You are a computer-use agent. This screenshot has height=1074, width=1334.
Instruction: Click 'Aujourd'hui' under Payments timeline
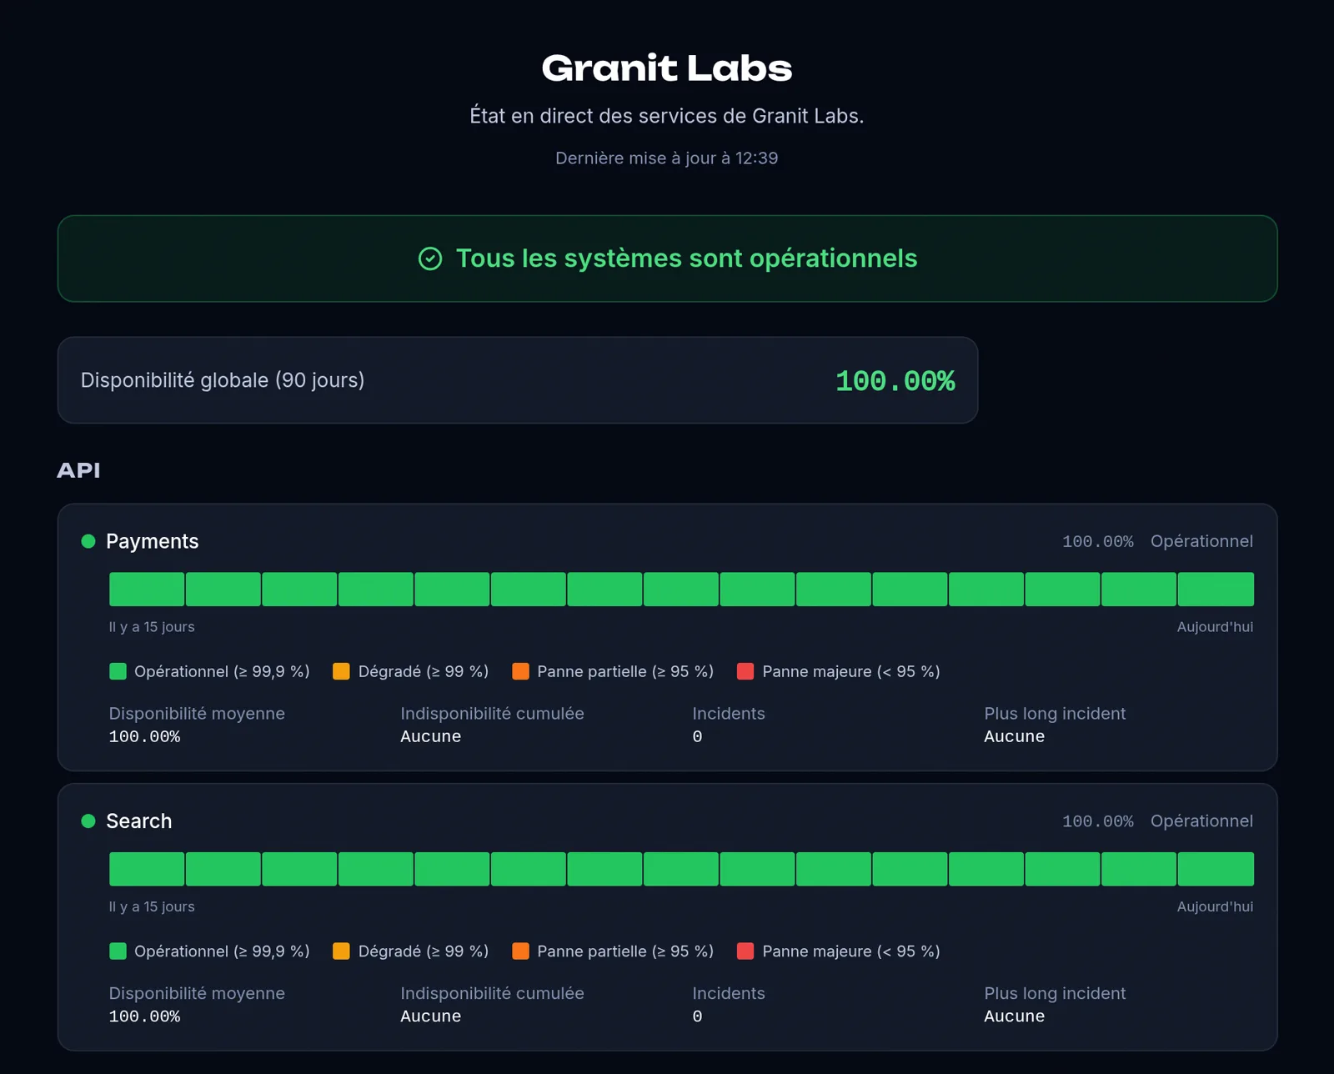click(x=1215, y=627)
